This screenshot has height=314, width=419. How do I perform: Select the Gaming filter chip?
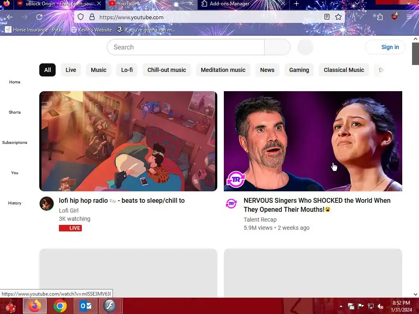(299, 70)
